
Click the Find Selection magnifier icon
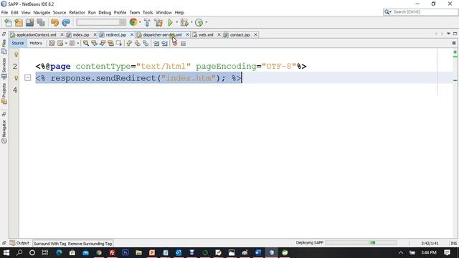[86, 43]
